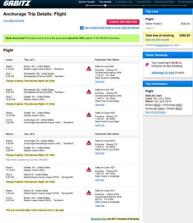Open More Flight Details link
The width and height of the screenshot is (193, 223).
click(155, 112)
